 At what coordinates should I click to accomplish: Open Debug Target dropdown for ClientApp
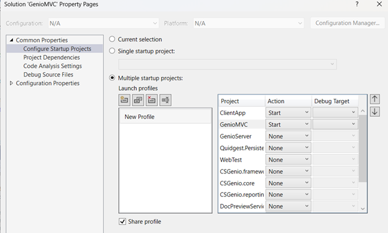click(335, 112)
